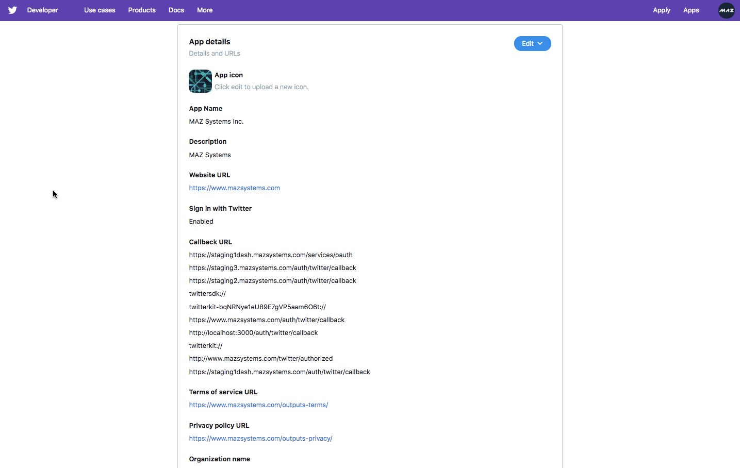740x468 pixels.
Task: Click the 'App icon' label
Action: [228, 75]
